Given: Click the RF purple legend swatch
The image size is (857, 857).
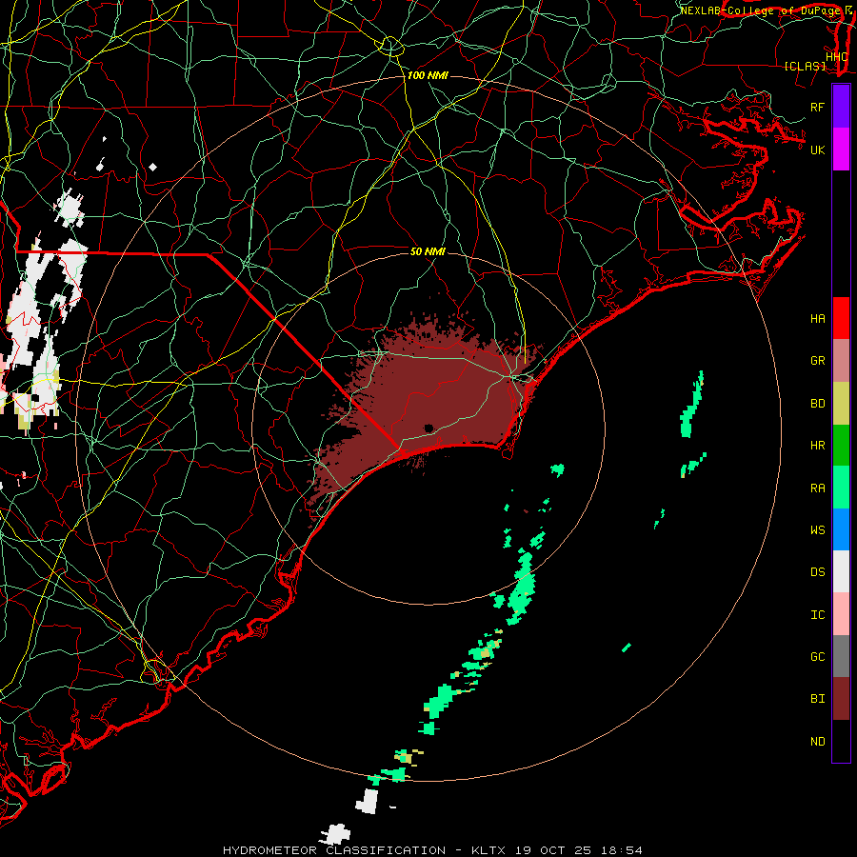Looking at the screenshot, I should coord(841,107).
